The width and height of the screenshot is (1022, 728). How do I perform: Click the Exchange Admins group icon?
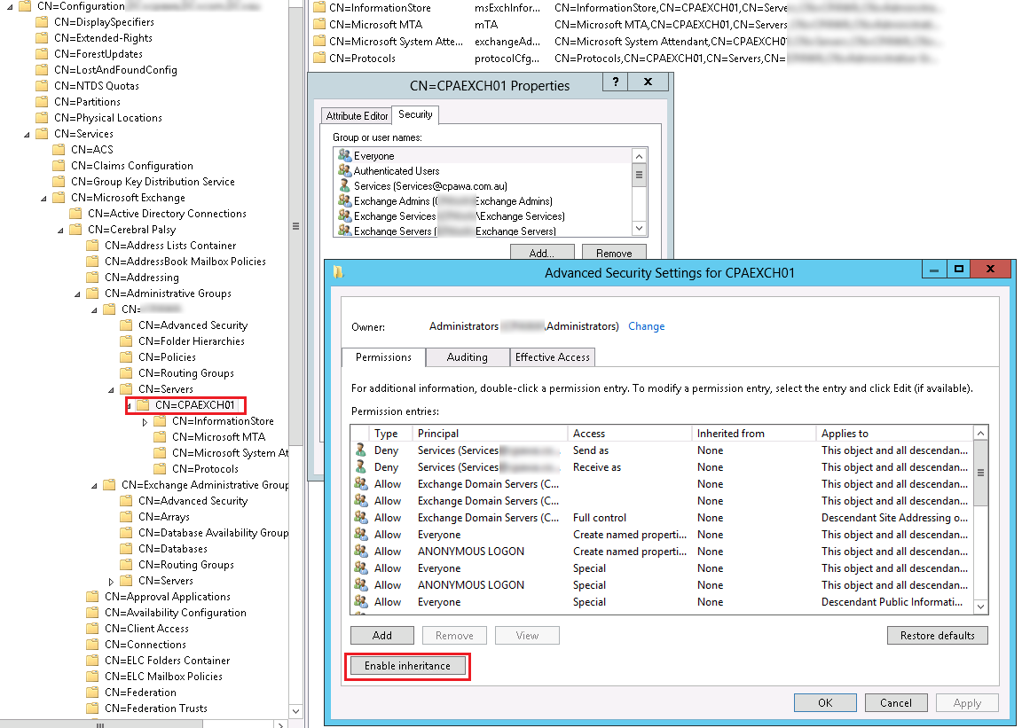point(345,200)
